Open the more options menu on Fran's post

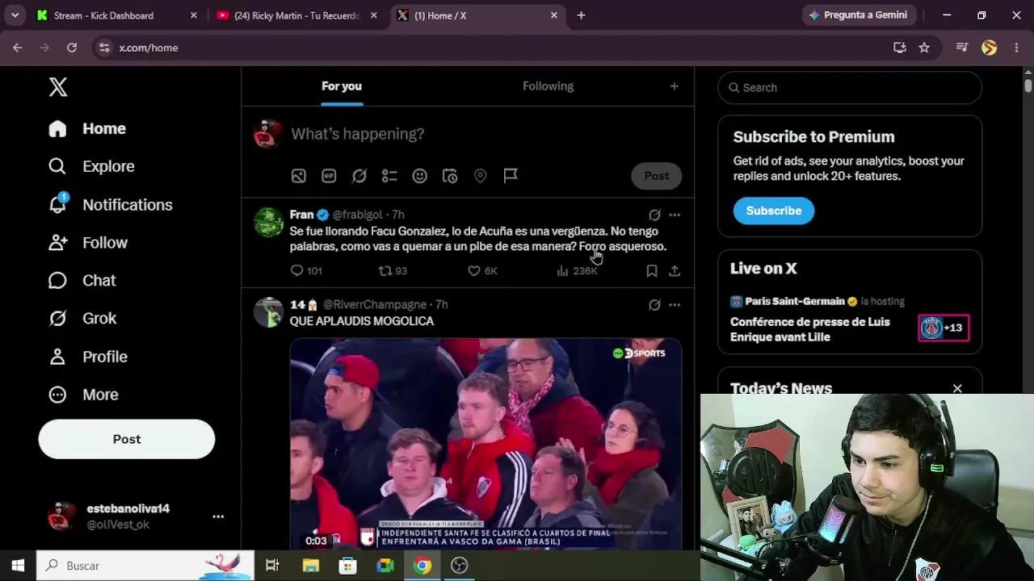(675, 215)
